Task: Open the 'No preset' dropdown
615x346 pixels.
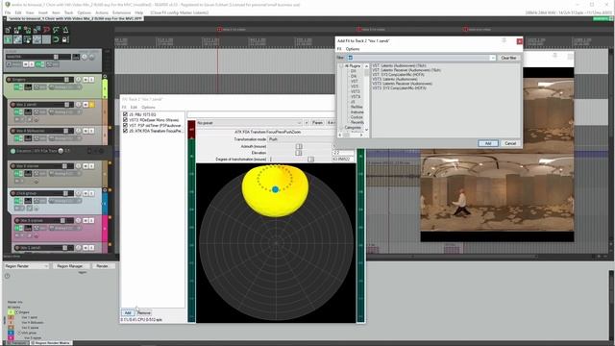Action: (x=249, y=123)
